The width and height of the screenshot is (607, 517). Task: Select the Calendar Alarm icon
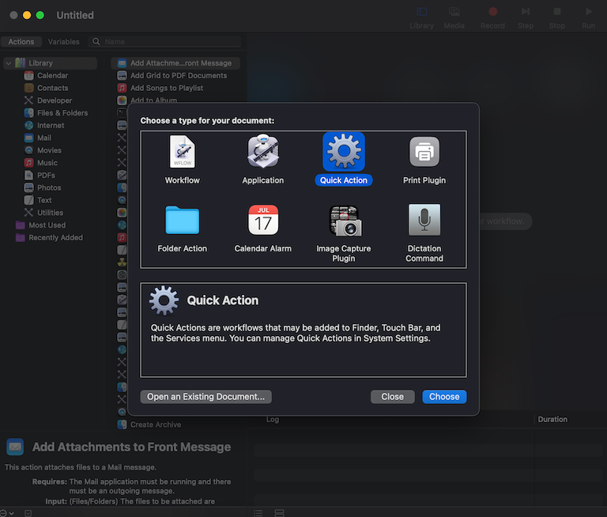point(263,220)
